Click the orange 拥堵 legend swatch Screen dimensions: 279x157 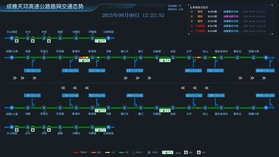click(x=94, y=152)
